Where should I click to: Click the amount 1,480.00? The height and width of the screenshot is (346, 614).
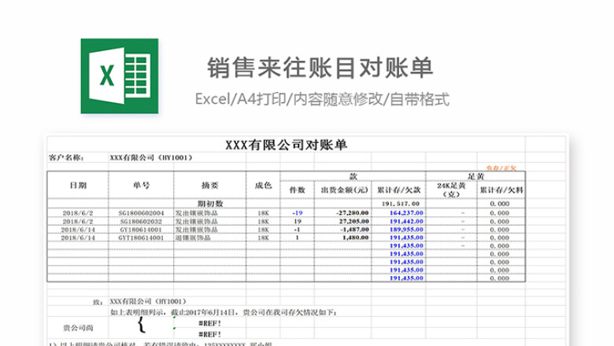click(355, 237)
